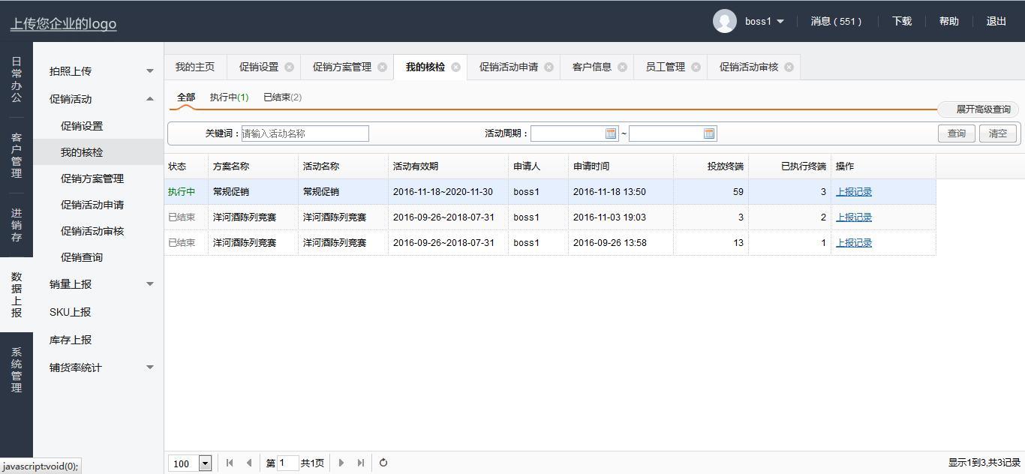
Task: Go to the last page arrow icon
Action: [361, 463]
